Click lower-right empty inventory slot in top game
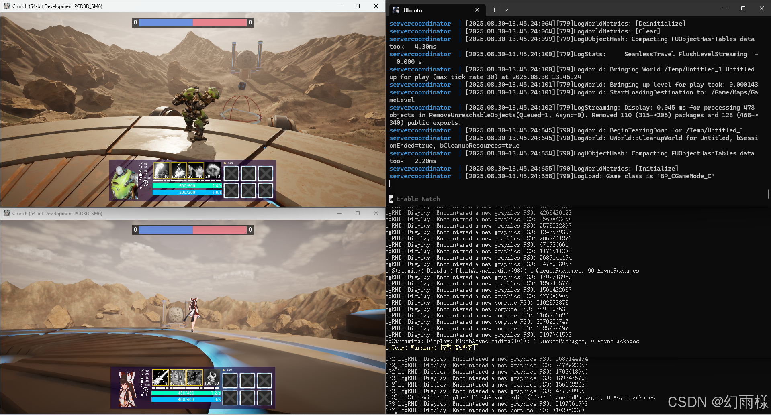The image size is (771, 415). pos(266,191)
